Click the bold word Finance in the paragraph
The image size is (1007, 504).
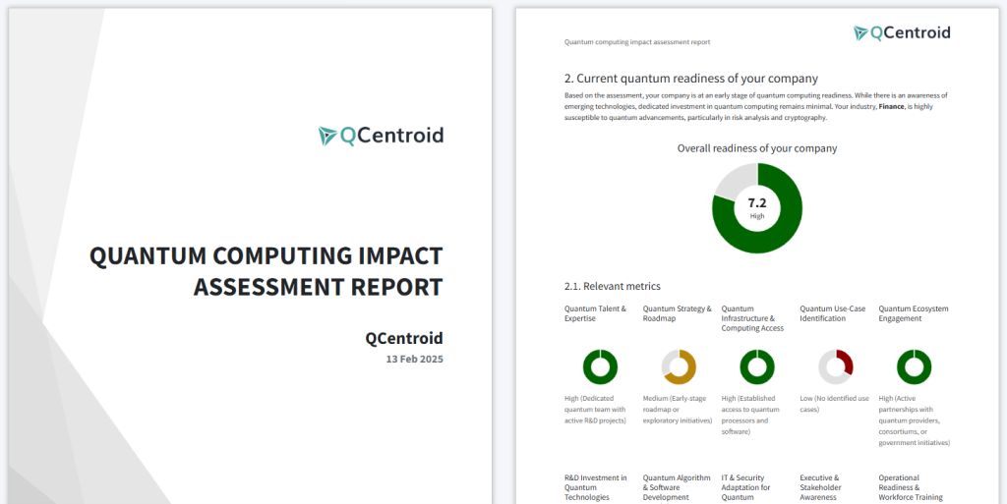(x=892, y=106)
